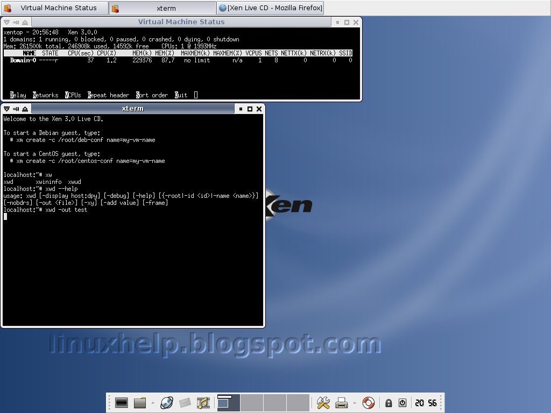Close the xterm window

[259, 109]
